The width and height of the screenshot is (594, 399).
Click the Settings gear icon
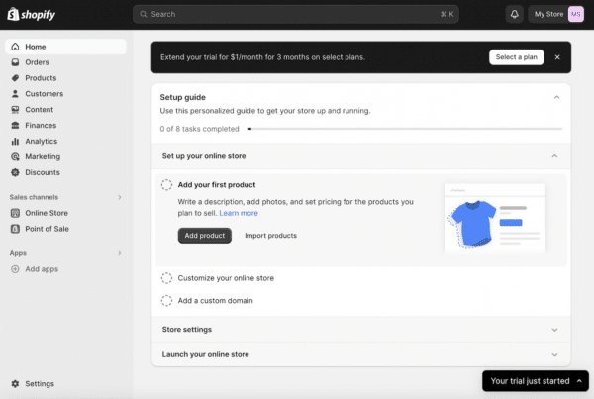[x=15, y=384]
